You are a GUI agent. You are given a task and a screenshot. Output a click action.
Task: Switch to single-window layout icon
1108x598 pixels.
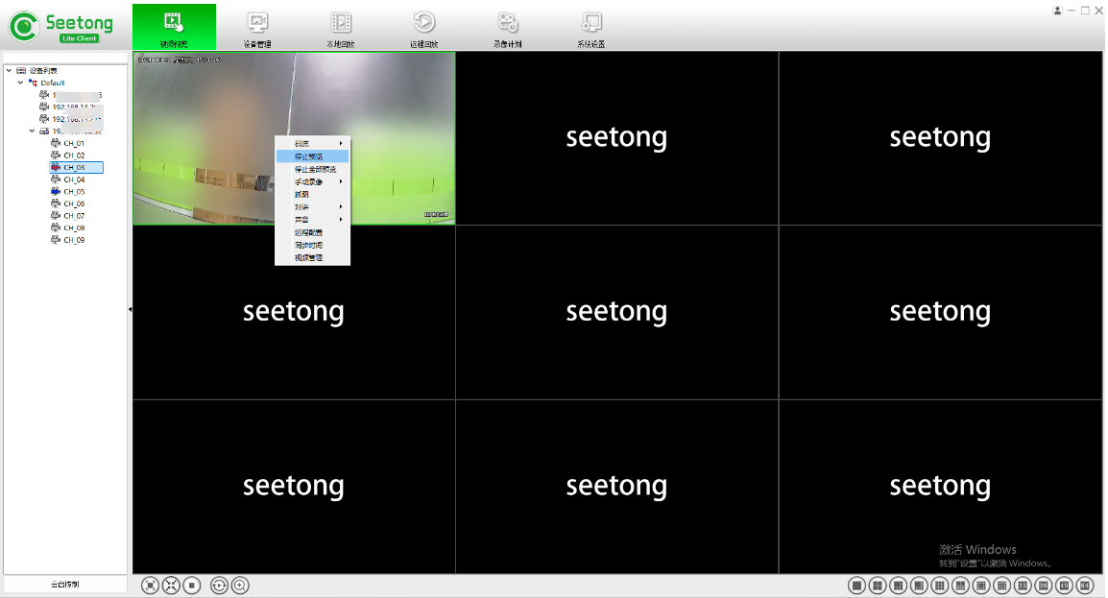click(855, 585)
